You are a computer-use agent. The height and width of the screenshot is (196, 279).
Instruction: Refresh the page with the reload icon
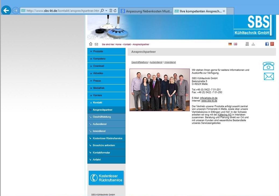coord(115,11)
